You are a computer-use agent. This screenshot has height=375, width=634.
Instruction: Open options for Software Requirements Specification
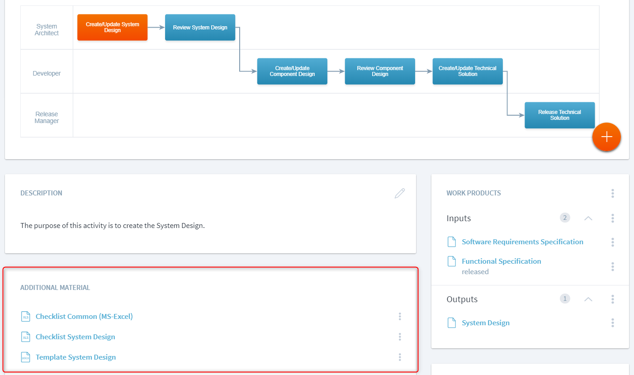[612, 242]
